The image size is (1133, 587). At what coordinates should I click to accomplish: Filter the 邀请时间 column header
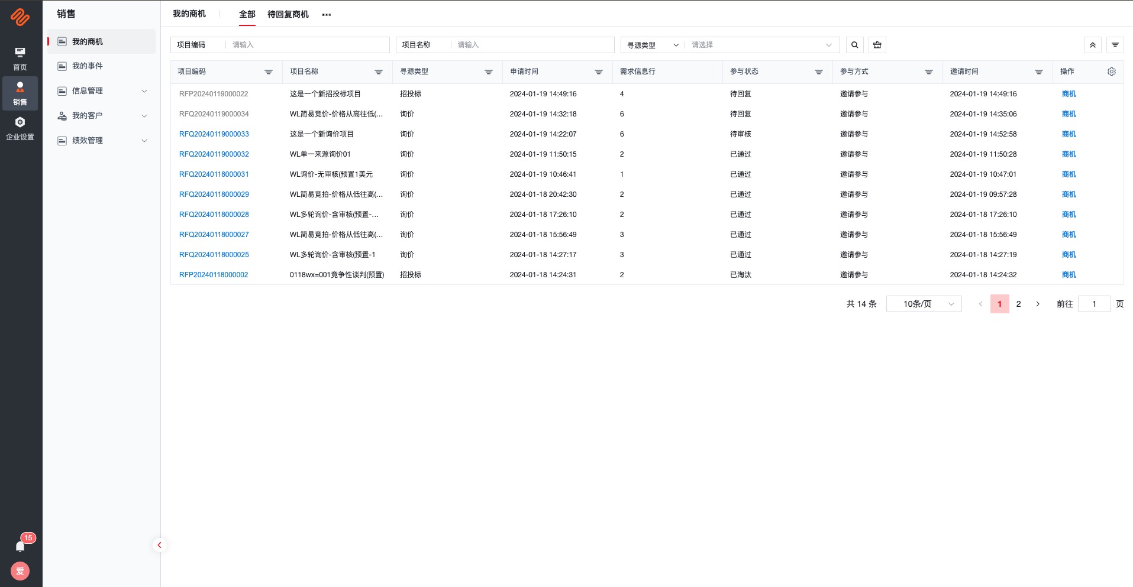click(x=1039, y=72)
